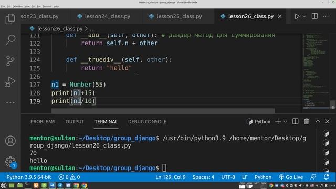Open the Terminal menu
336x189 pixels.
[47, 6]
